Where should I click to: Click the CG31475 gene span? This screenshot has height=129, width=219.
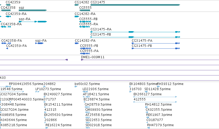click(135, 5)
